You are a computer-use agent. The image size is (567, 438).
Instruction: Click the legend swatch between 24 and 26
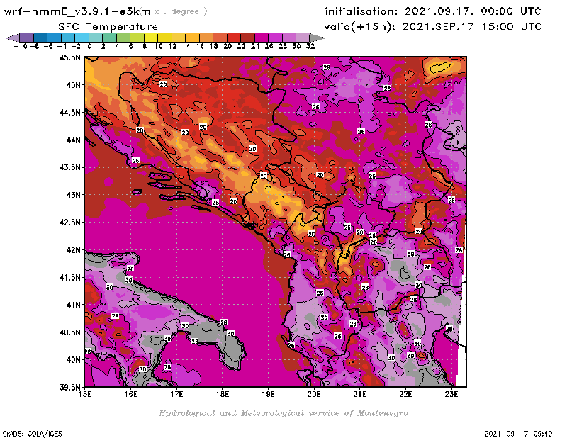click(261, 38)
